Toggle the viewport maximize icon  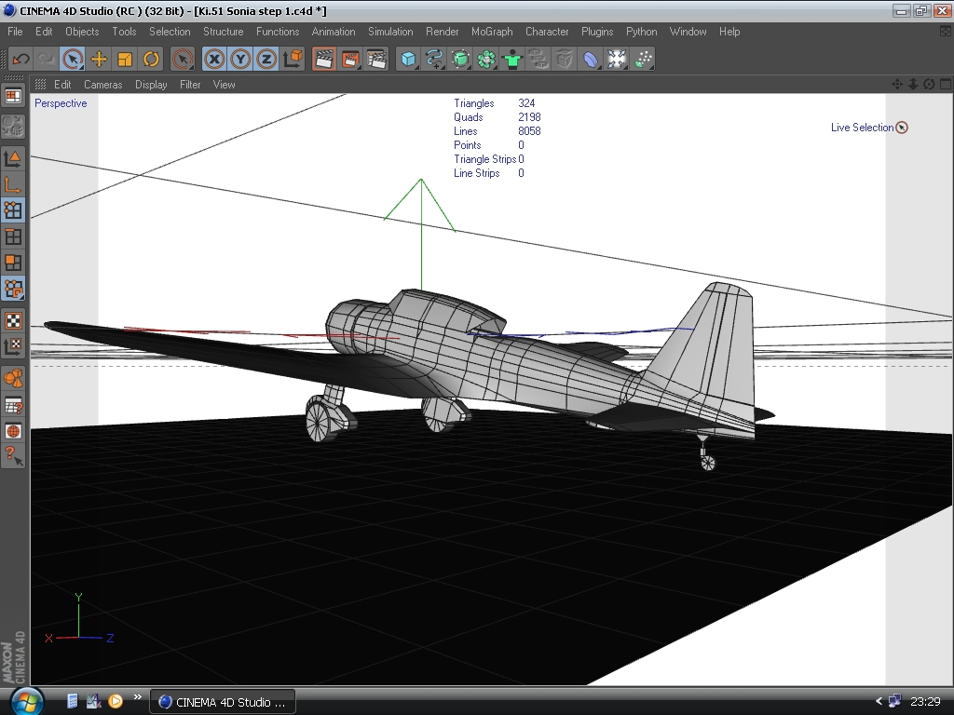(944, 84)
